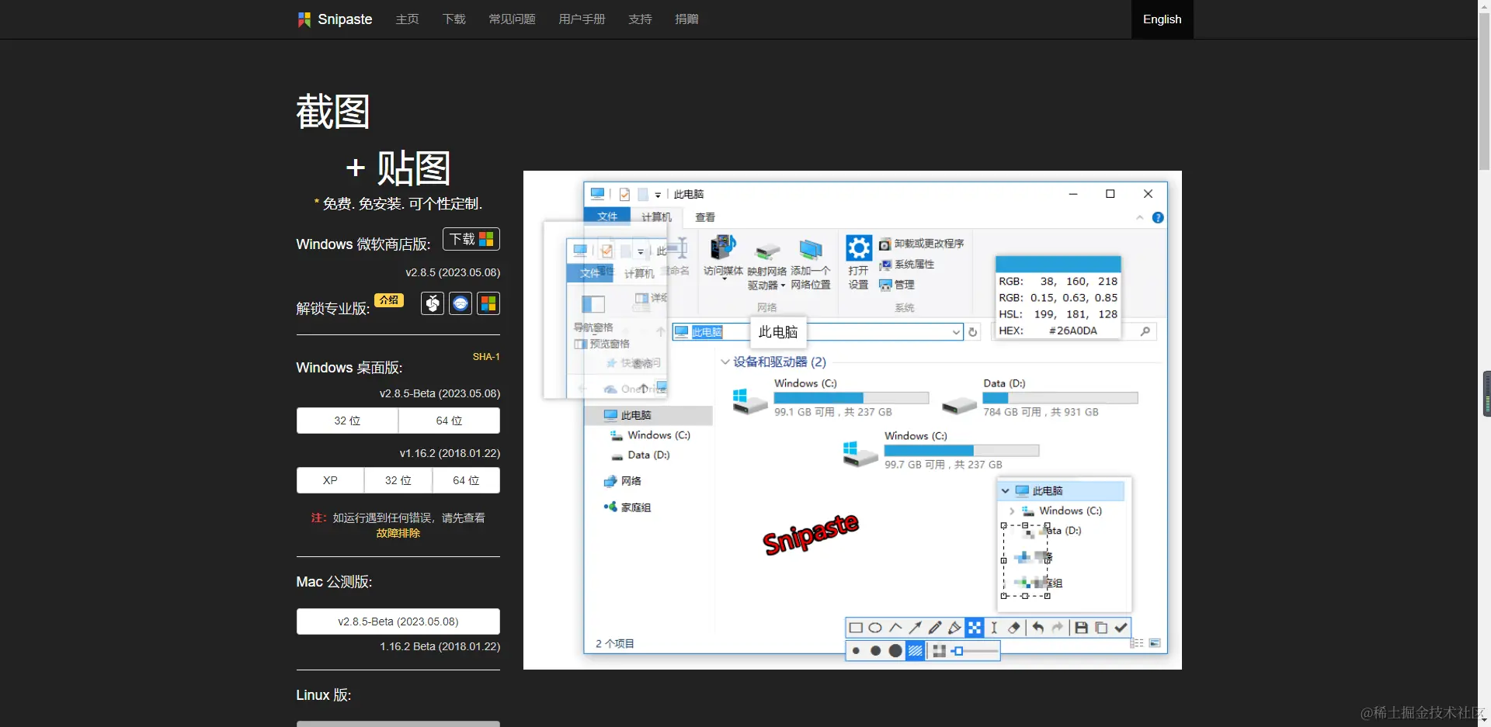1491x727 pixels.
Task: Open the explorer address bar dropdown
Action: [x=956, y=331]
